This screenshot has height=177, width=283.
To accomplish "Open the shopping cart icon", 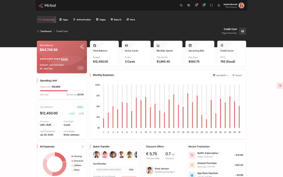I will [x=203, y=5].
